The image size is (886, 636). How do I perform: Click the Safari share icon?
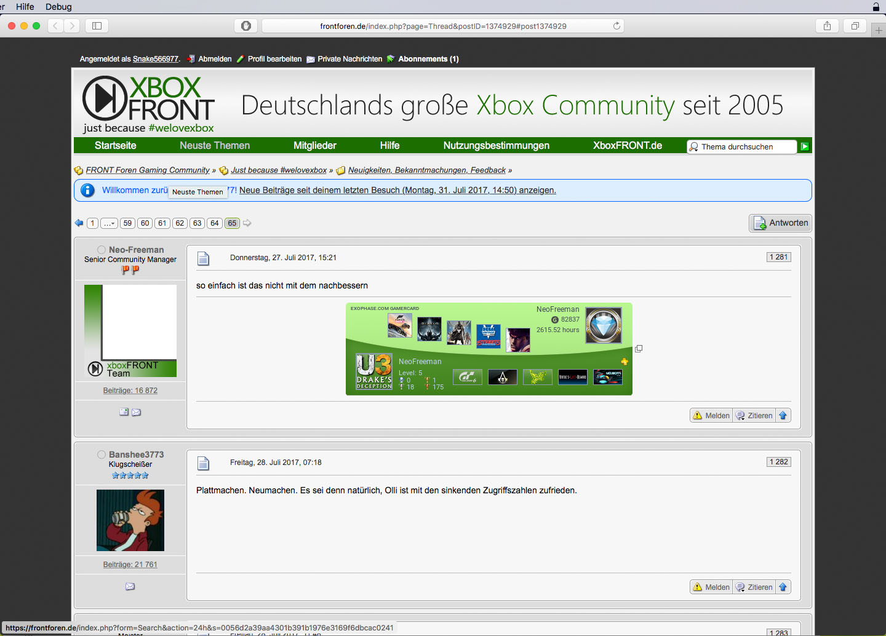(x=827, y=26)
